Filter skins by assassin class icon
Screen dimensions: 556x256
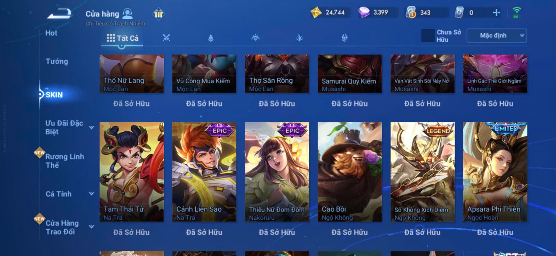(x=255, y=38)
